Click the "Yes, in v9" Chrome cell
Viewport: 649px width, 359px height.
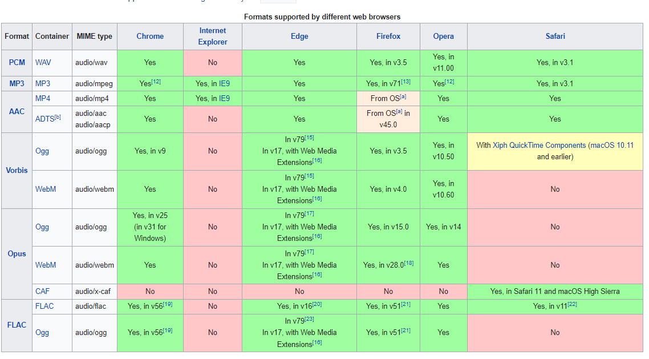click(150, 151)
